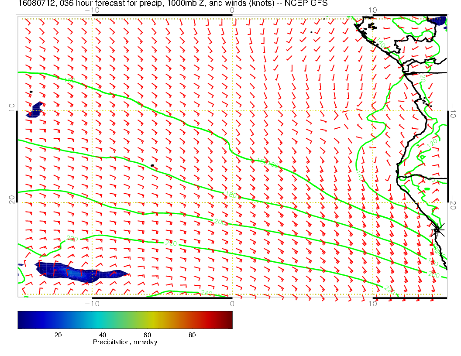The width and height of the screenshot is (461, 356).
Task: Click the -10 latitude label on the right axis
Action: tap(454, 111)
